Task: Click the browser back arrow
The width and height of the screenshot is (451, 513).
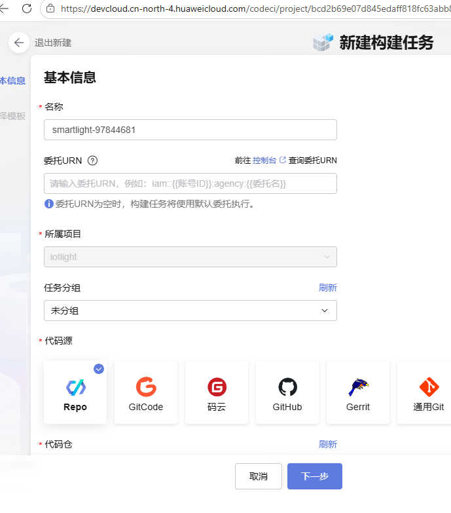Action: (4, 9)
